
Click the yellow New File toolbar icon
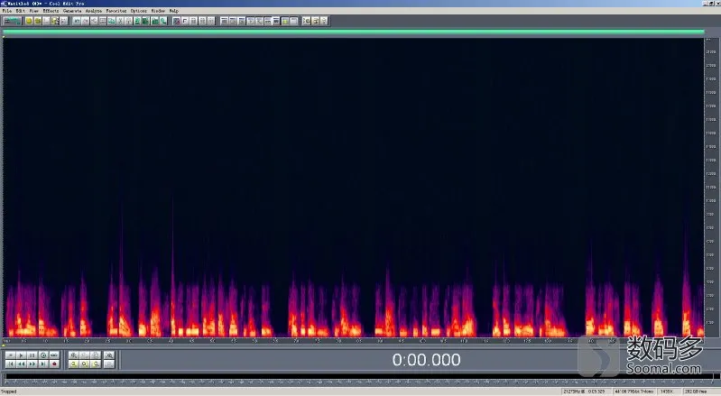point(29,21)
